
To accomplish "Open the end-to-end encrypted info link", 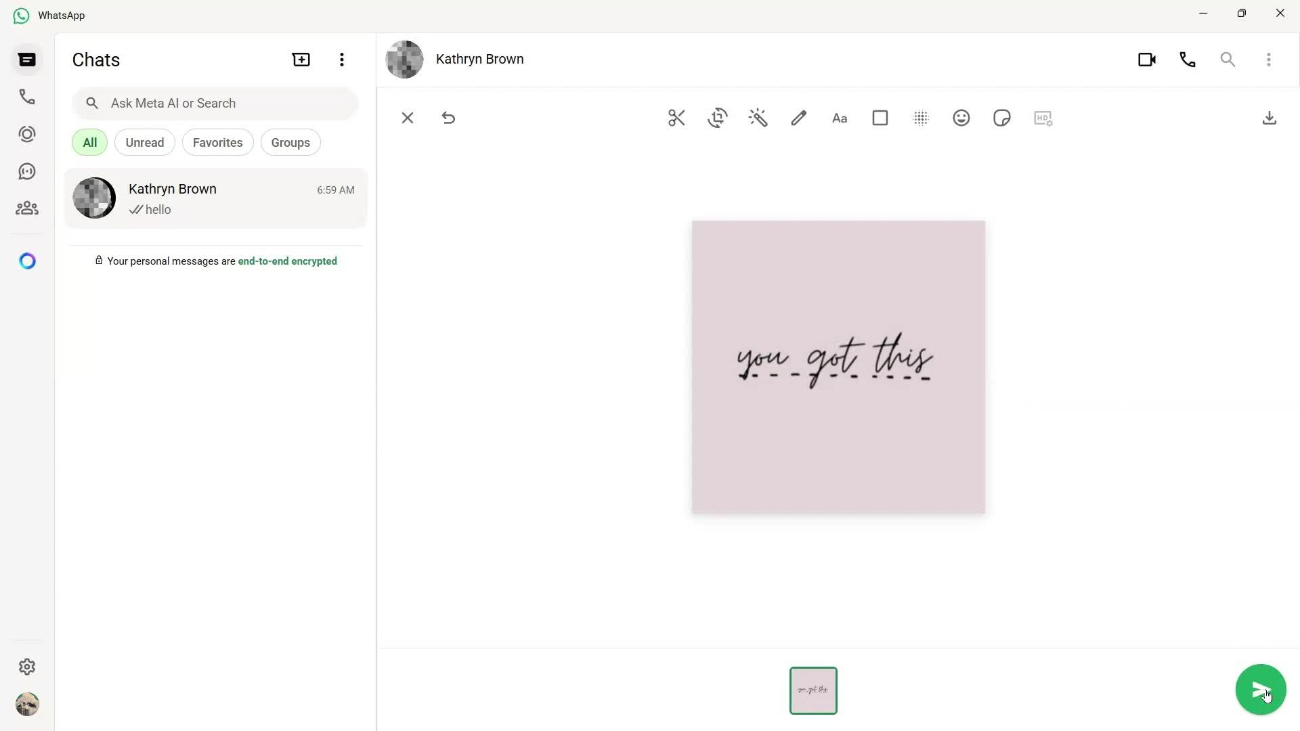I will 287,261.
